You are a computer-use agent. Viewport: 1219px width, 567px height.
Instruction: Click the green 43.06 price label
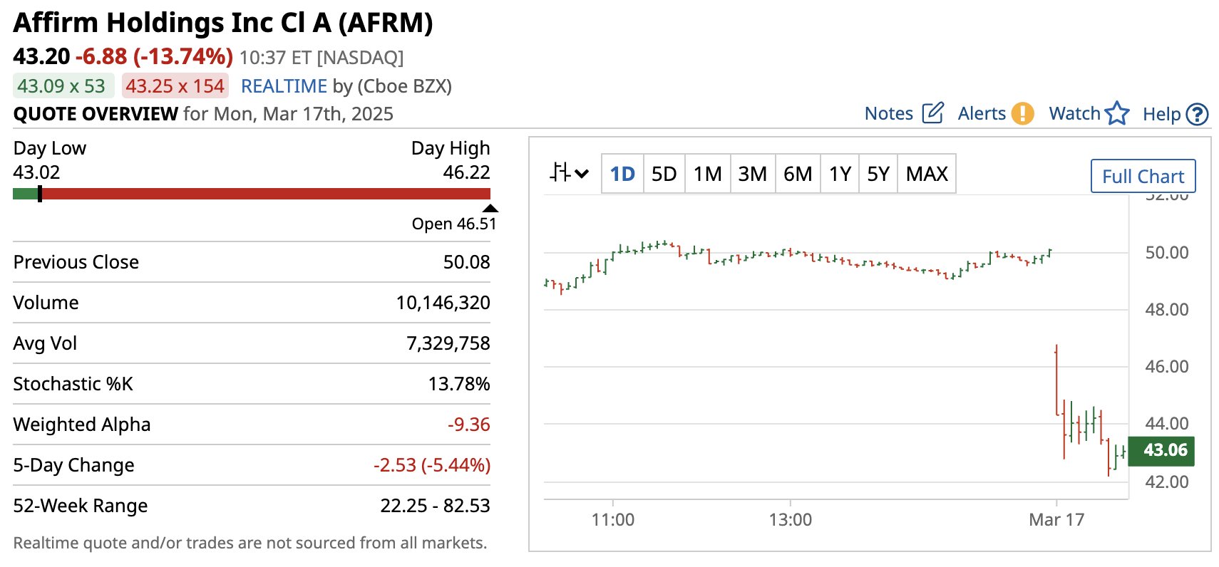point(1164,450)
